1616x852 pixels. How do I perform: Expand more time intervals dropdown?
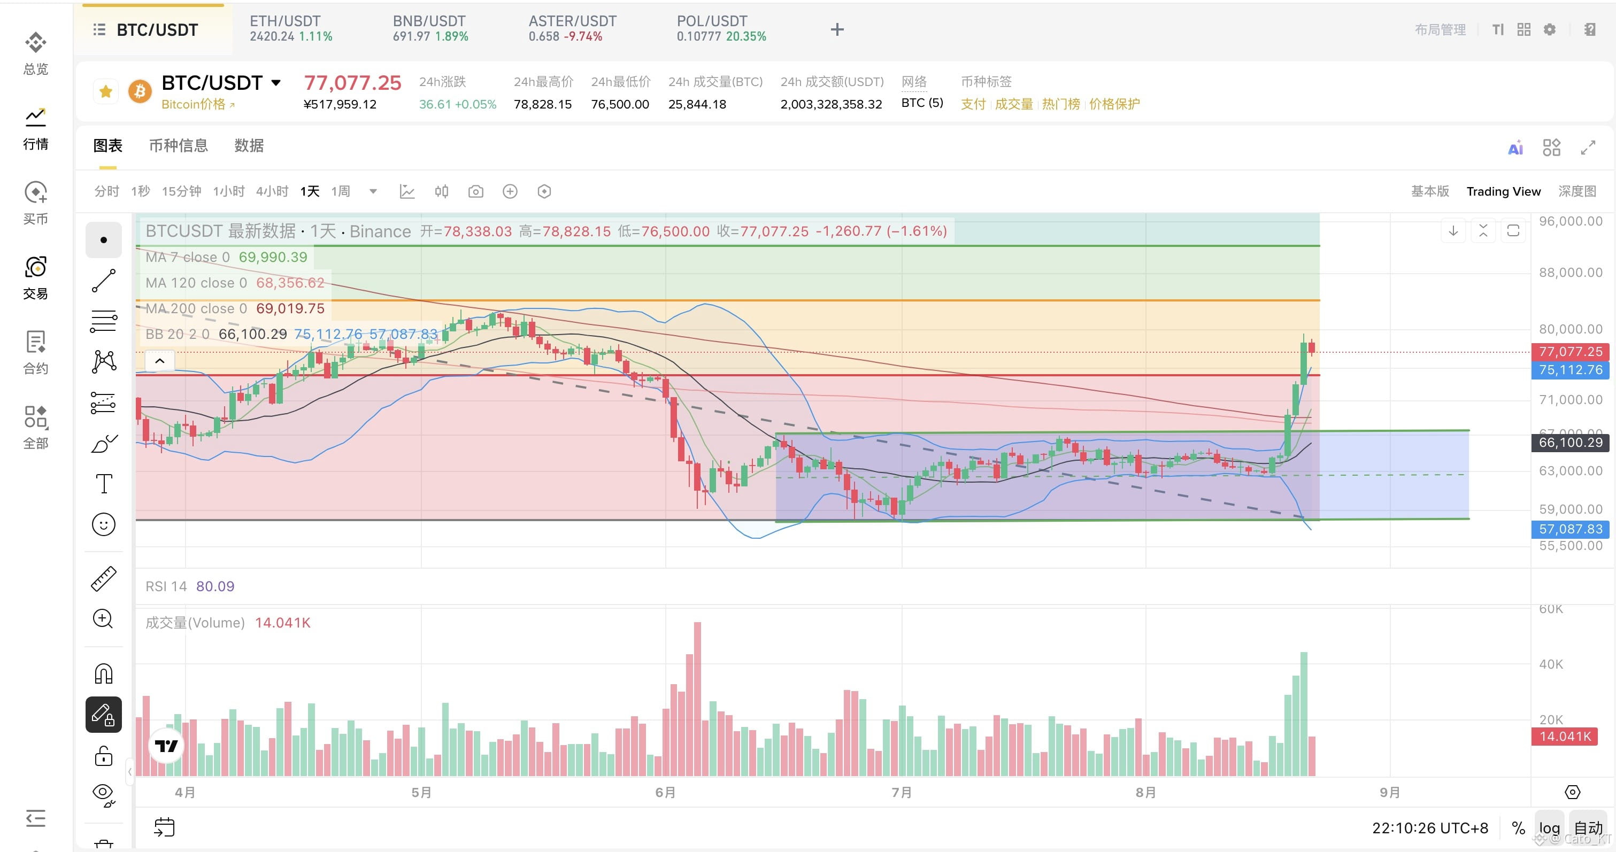pos(373,191)
